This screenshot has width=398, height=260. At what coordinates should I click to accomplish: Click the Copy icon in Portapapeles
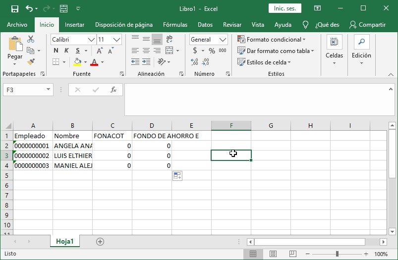pos(30,51)
